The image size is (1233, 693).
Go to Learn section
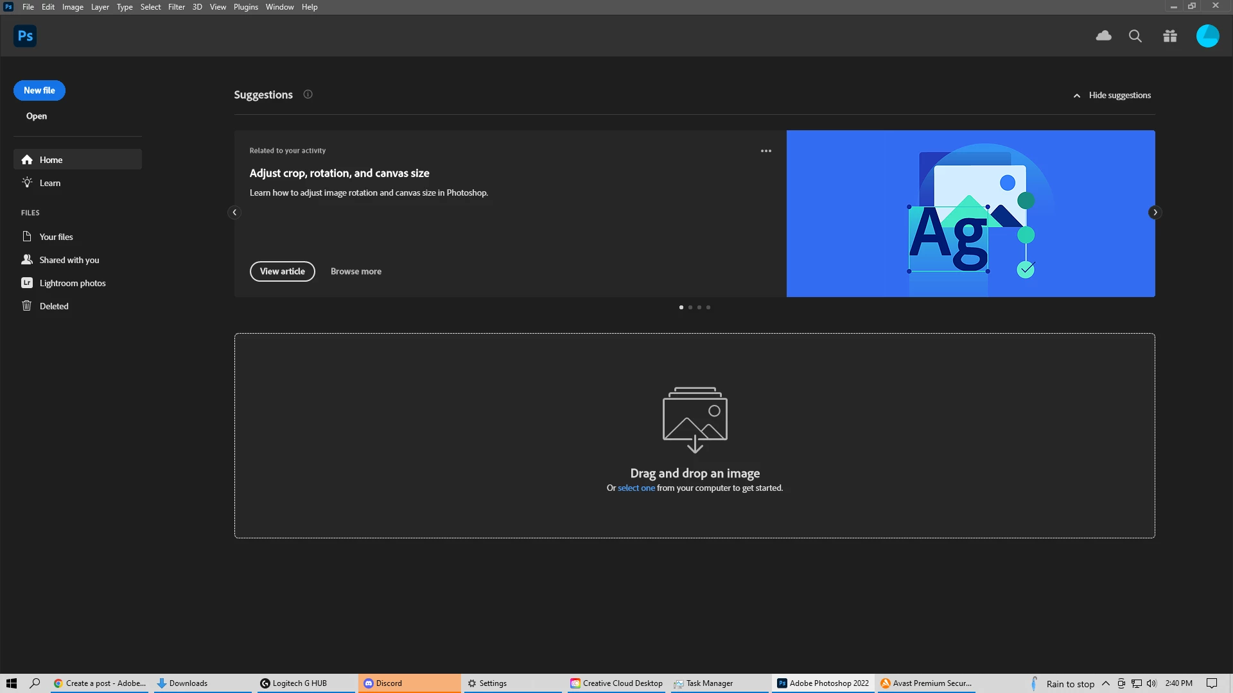point(50,183)
